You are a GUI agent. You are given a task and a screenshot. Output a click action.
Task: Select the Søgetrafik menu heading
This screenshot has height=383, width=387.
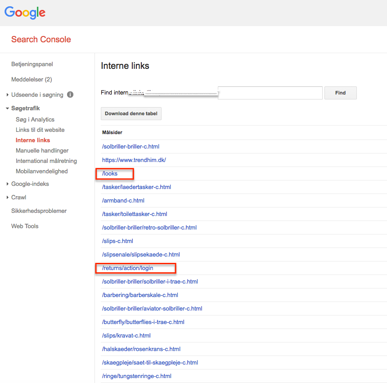(25, 108)
